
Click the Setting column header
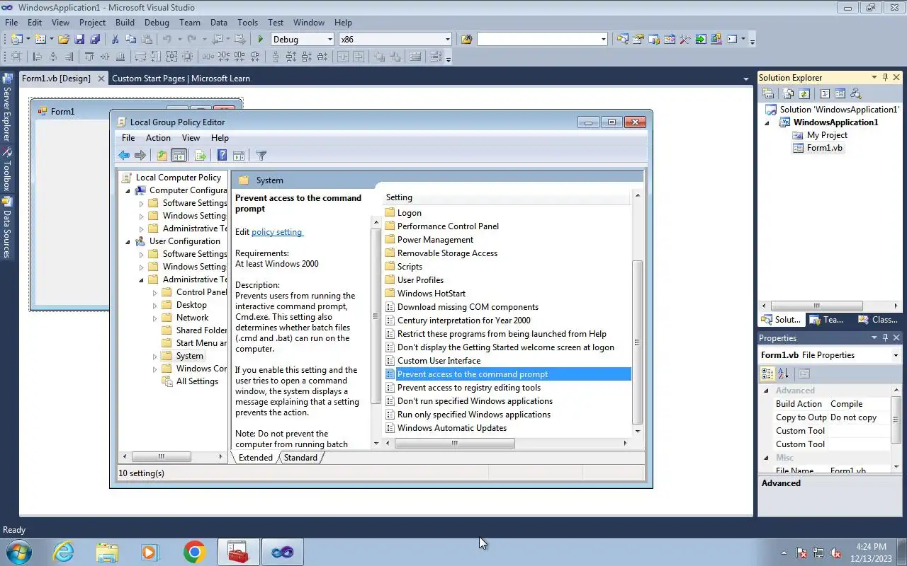pyautogui.click(x=507, y=197)
